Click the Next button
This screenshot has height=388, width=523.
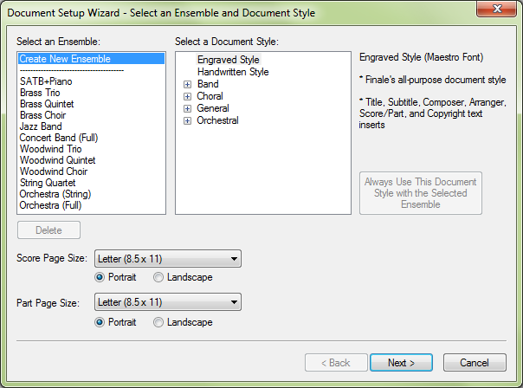[x=401, y=363]
